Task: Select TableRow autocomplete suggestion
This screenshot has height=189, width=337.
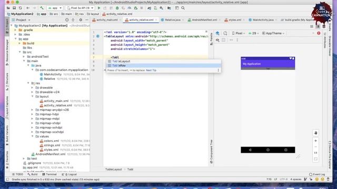Action: pyautogui.click(x=164, y=65)
